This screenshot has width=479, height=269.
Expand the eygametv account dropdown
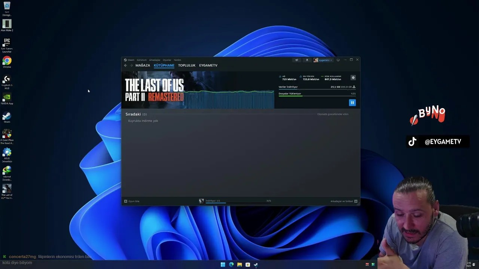click(323, 60)
